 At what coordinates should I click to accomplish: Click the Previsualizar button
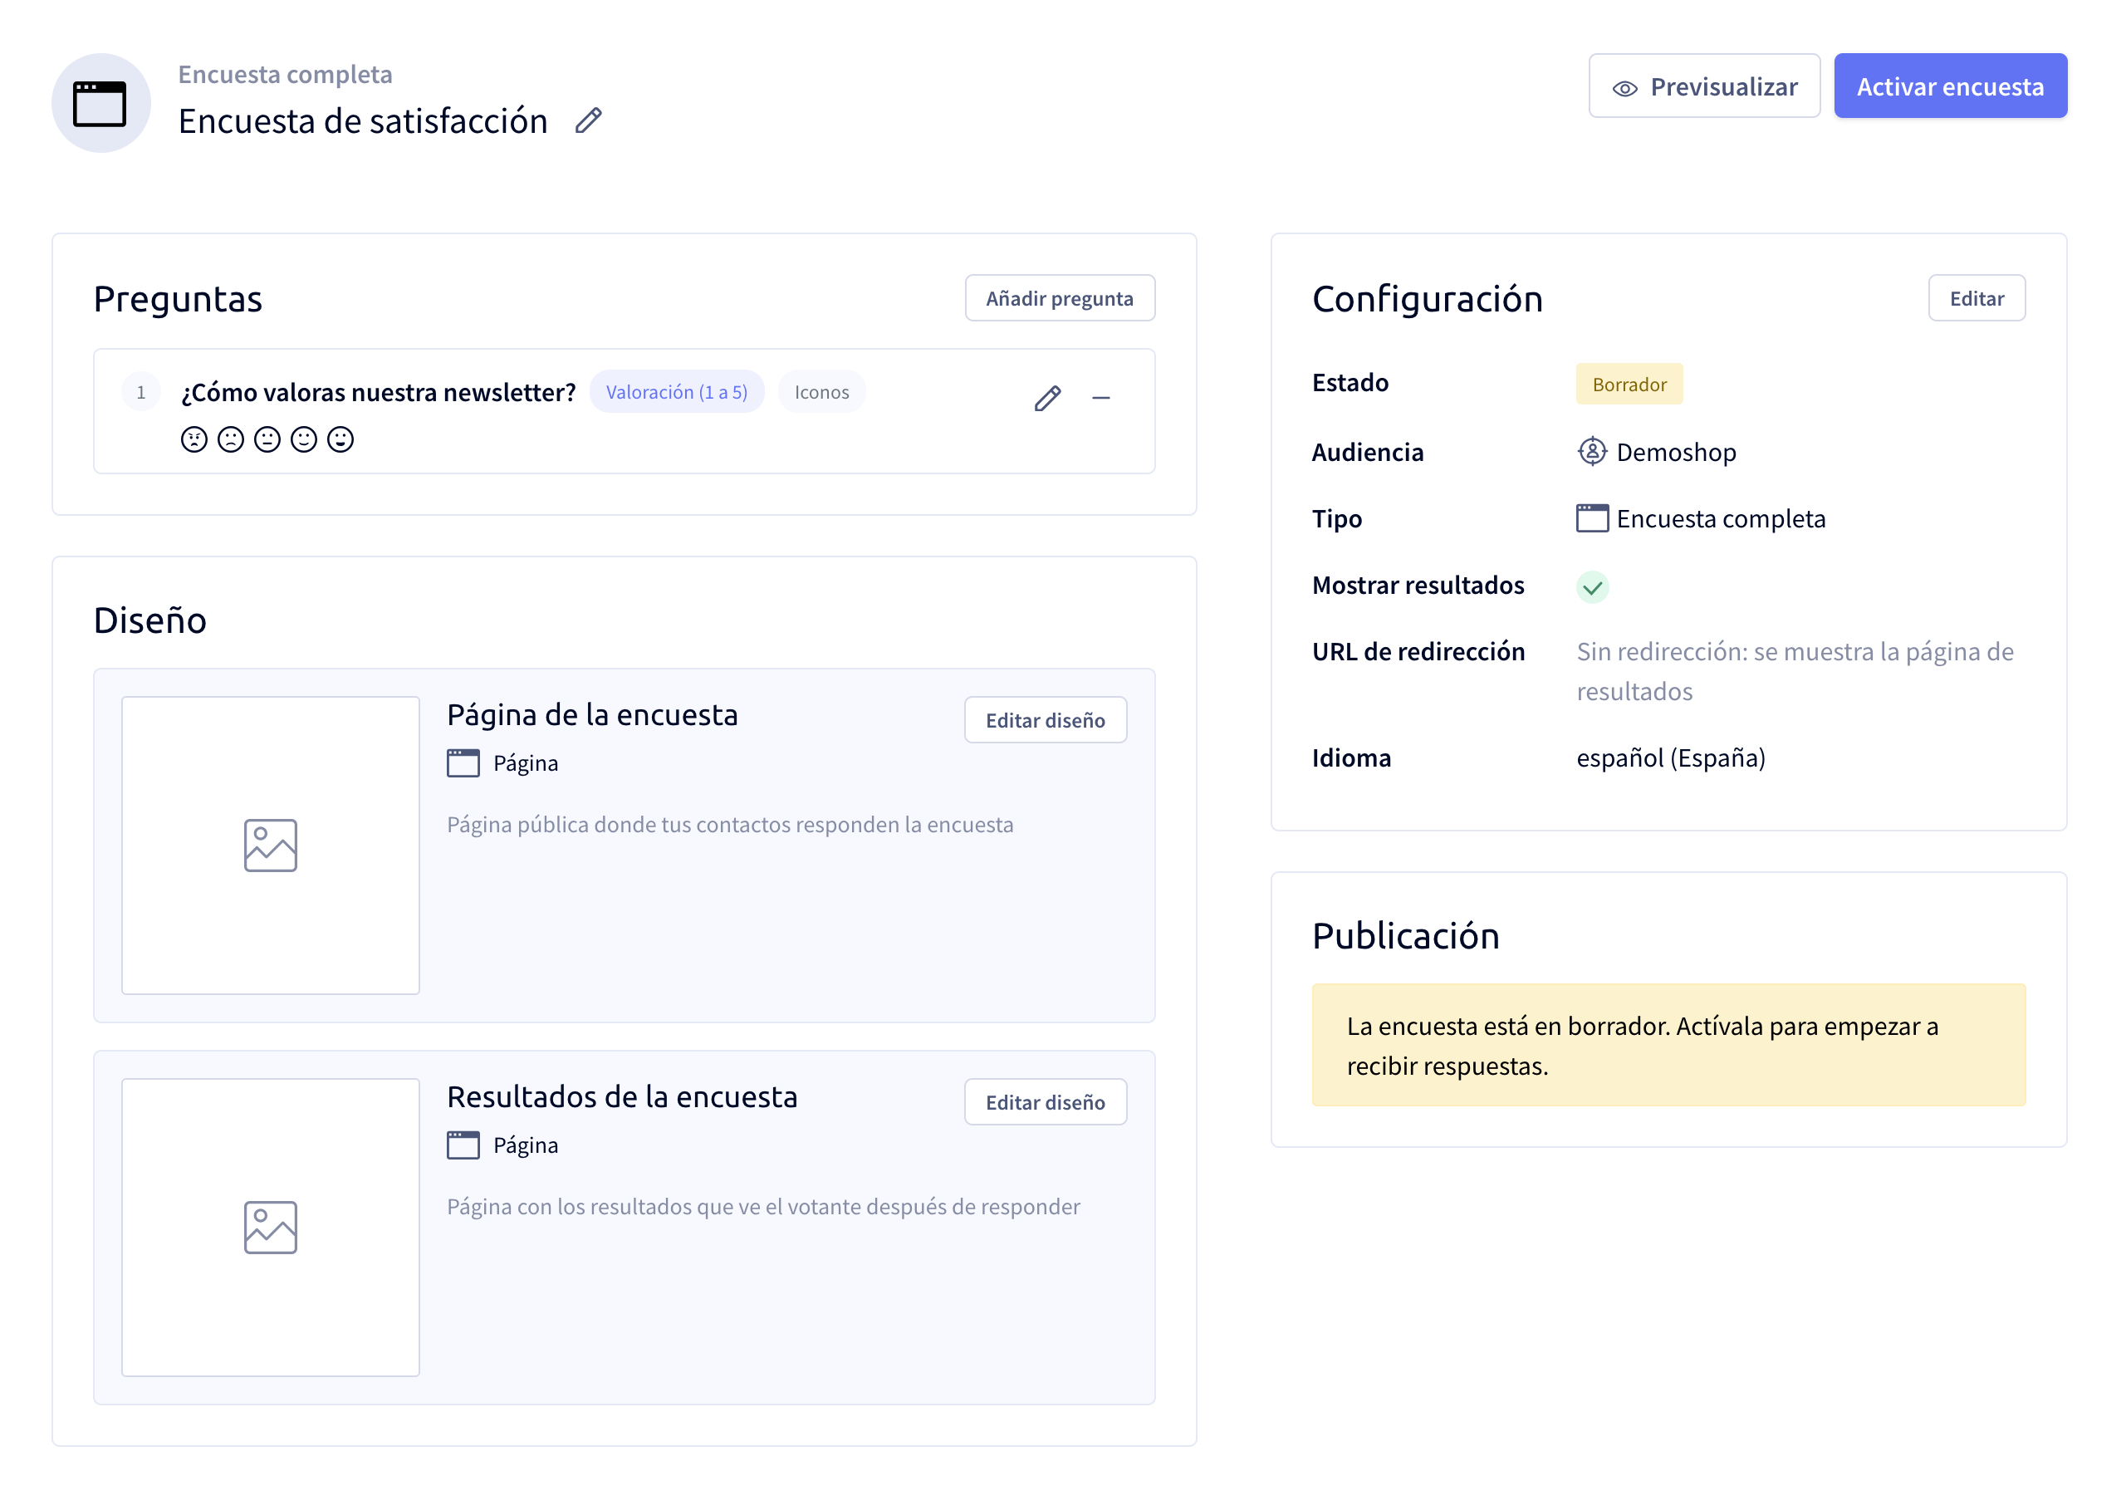coord(1704,86)
